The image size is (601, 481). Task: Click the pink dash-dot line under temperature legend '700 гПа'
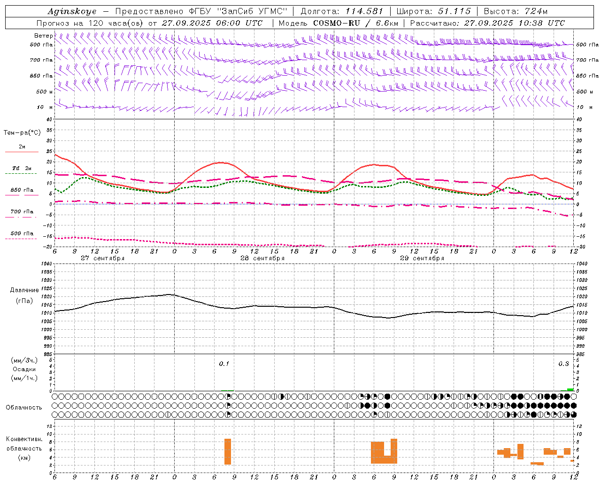point(21,217)
